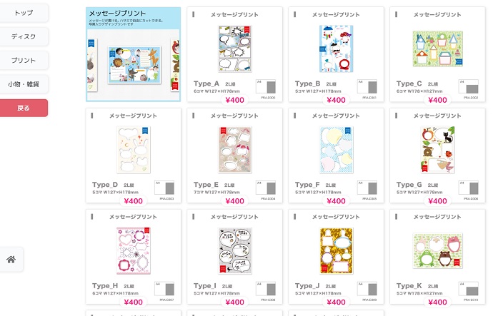Click the red 戻る button
The image size is (493, 316).
click(x=24, y=108)
